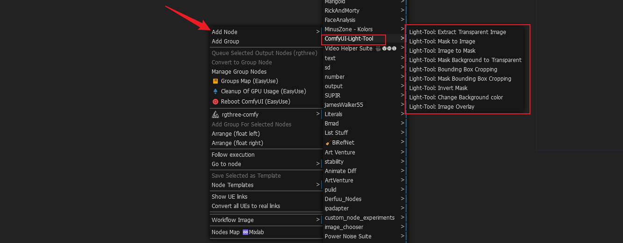Open the Add Node submenu
623x243 pixels.
click(x=266, y=32)
